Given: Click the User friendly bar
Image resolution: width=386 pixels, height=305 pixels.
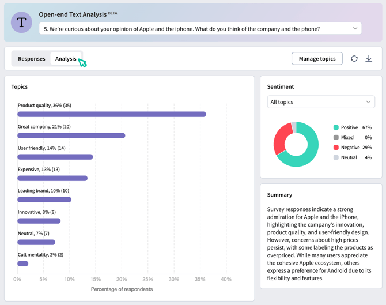Looking at the screenshot, I should [x=55, y=157].
